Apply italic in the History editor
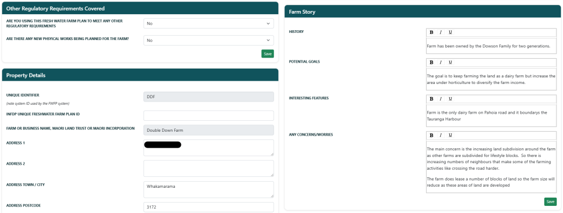 click(x=440, y=32)
